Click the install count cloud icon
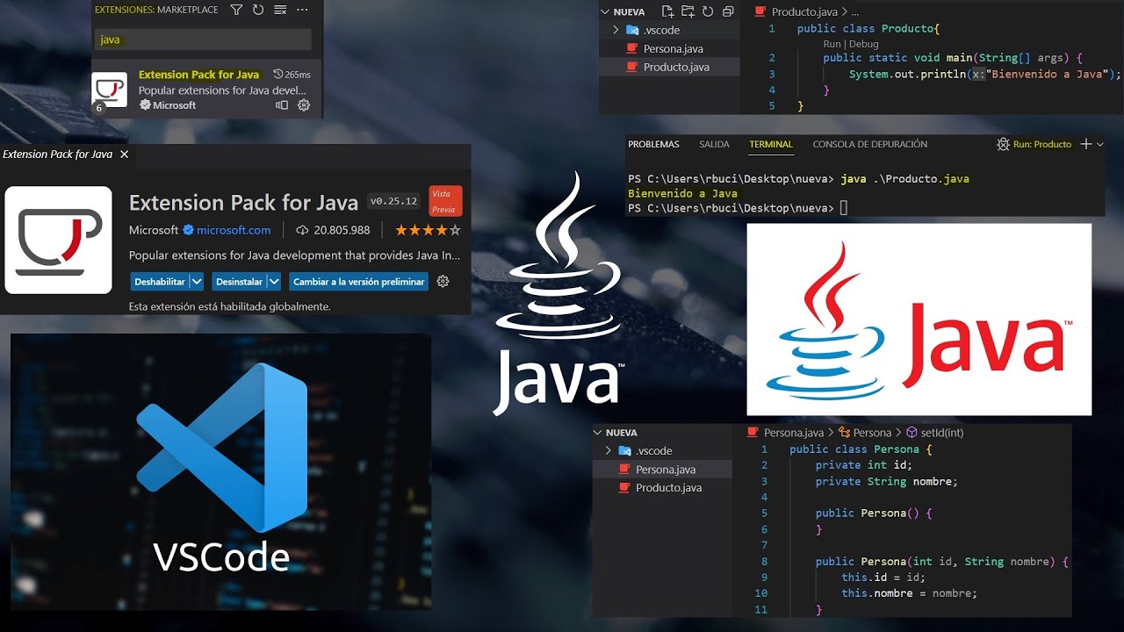This screenshot has width=1124, height=632. 302,230
